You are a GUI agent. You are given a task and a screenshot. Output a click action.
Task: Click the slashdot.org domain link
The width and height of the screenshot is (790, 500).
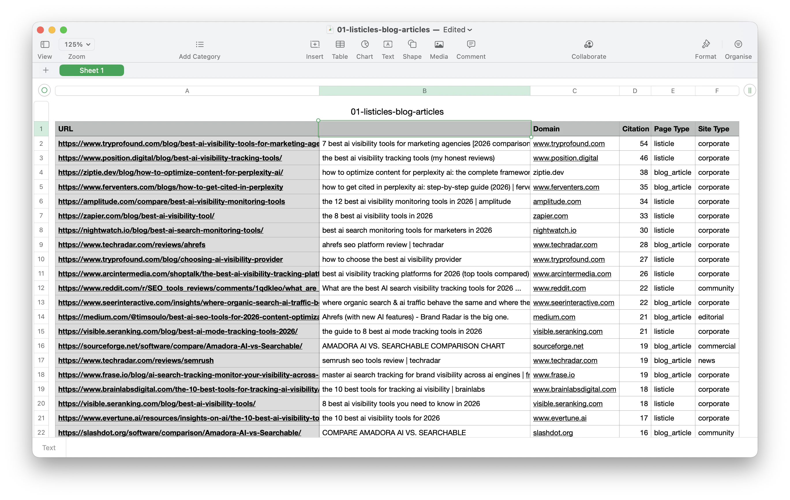(553, 433)
